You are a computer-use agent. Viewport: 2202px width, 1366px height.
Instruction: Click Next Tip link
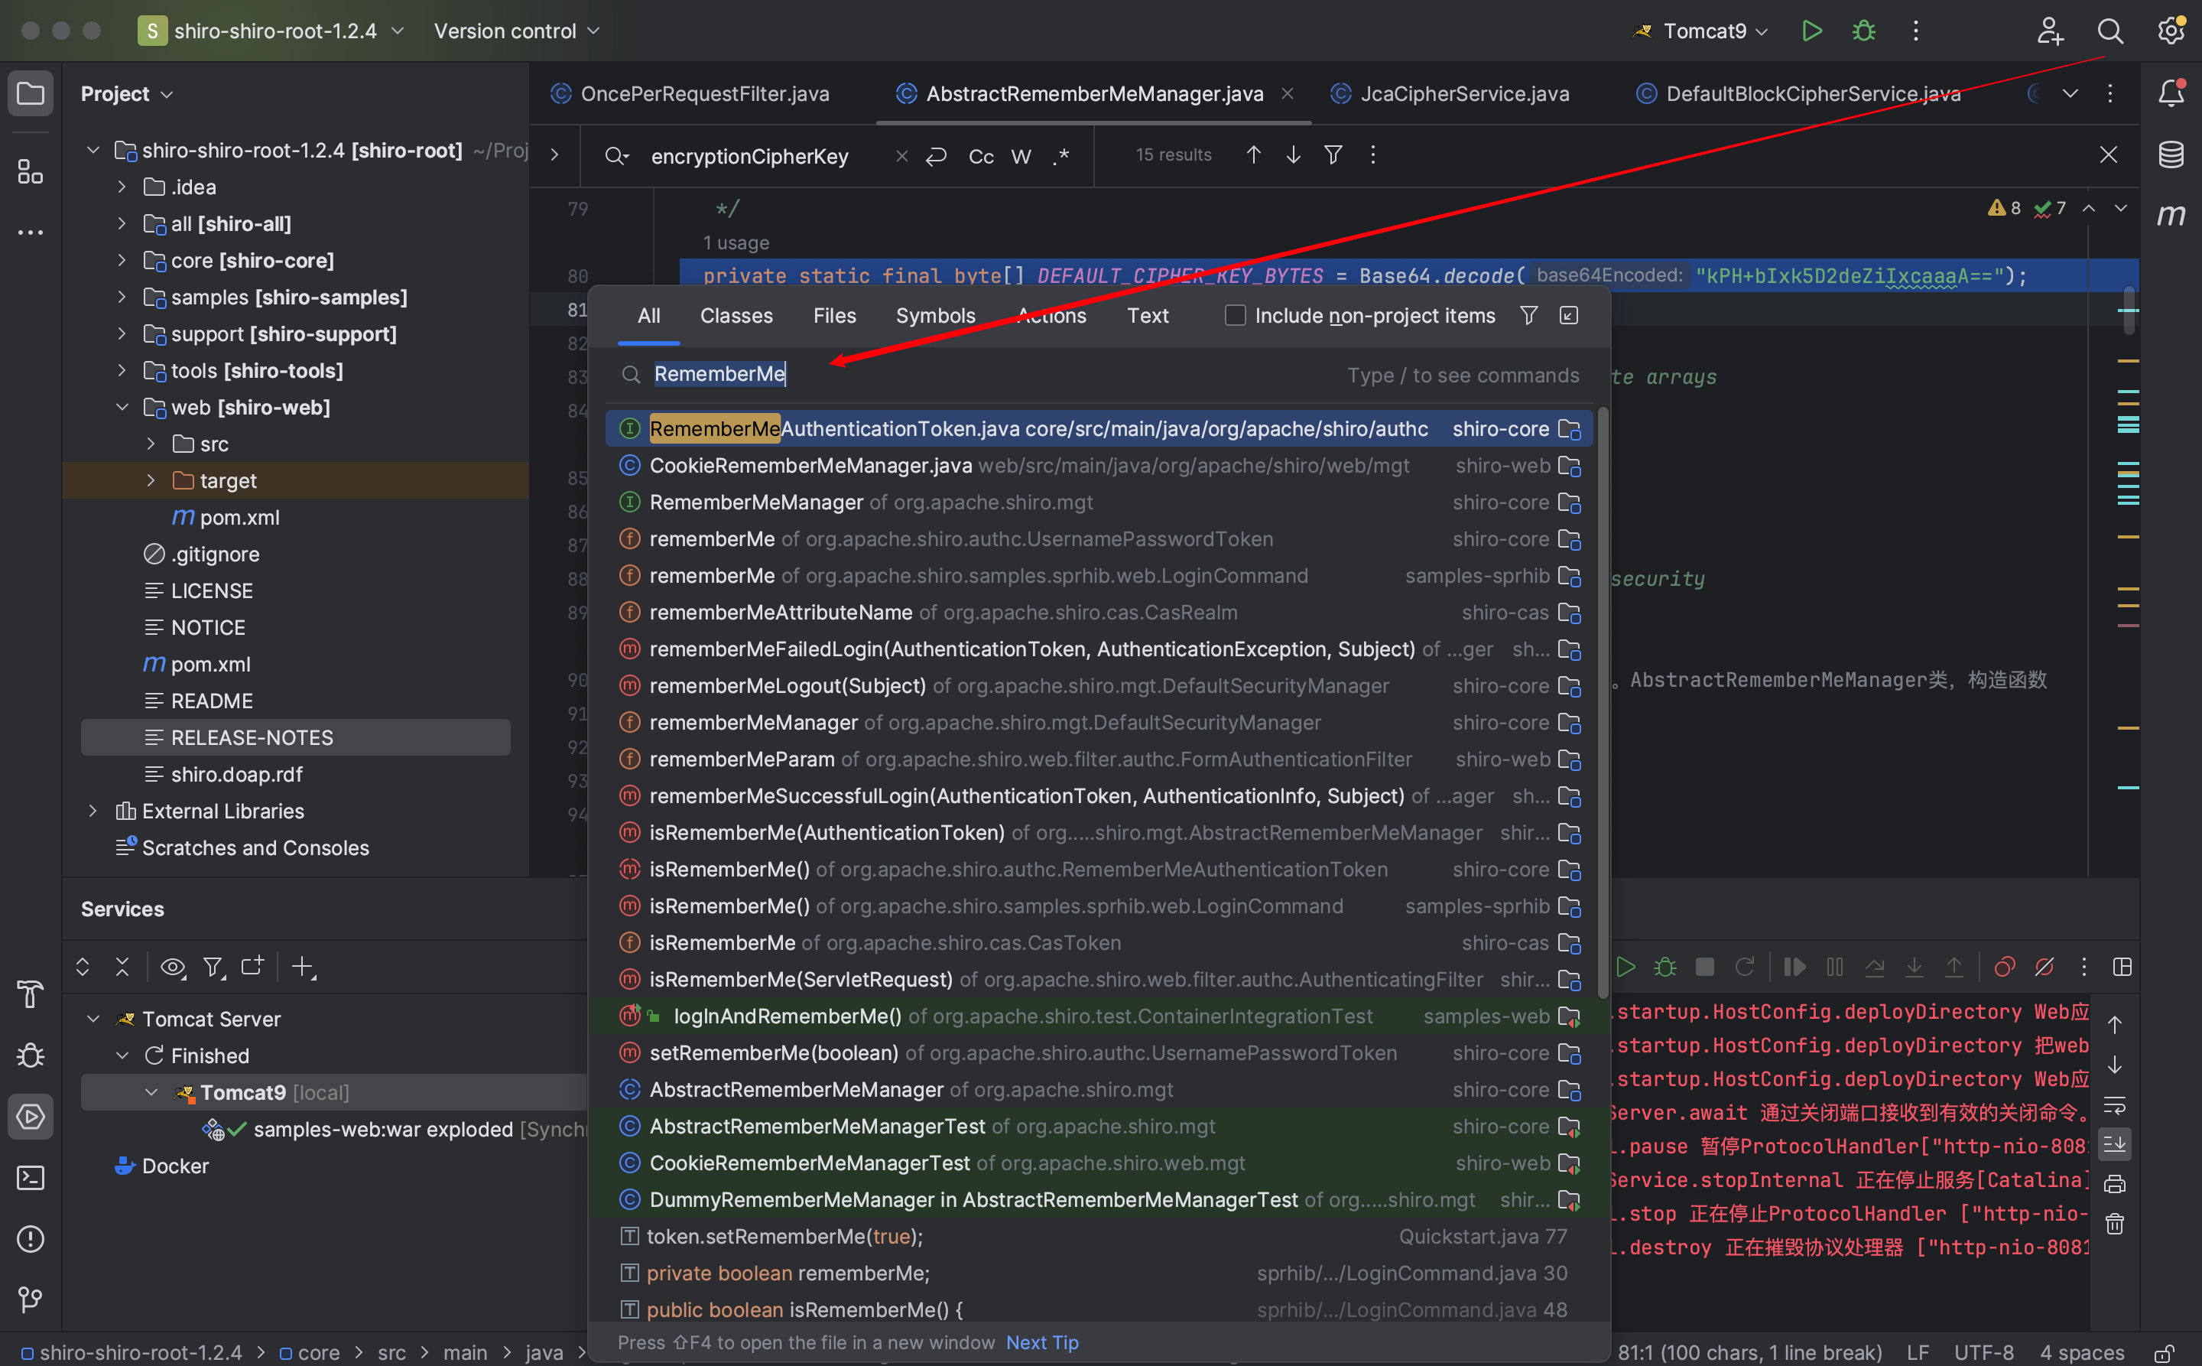[1041, 1342]
